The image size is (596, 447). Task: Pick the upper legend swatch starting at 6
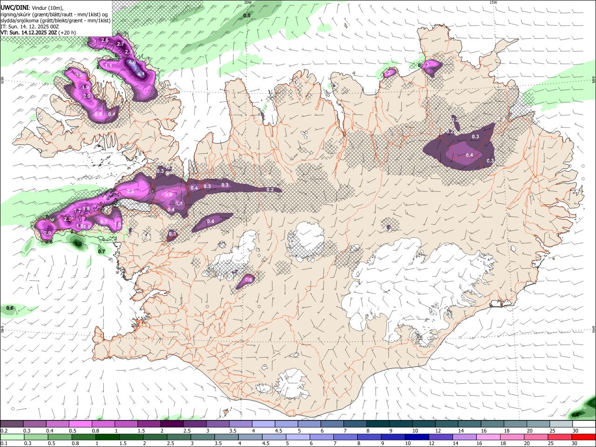[x=332, y=424]
